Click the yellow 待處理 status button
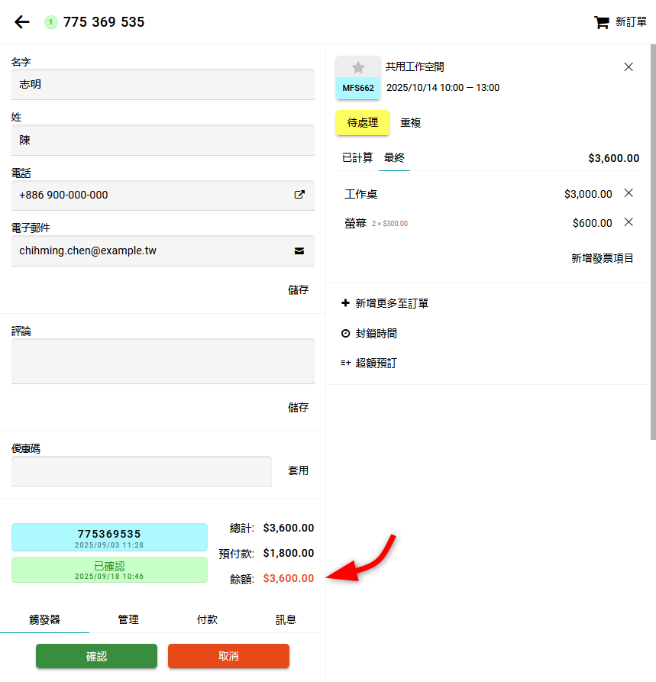 coord(363,122)
